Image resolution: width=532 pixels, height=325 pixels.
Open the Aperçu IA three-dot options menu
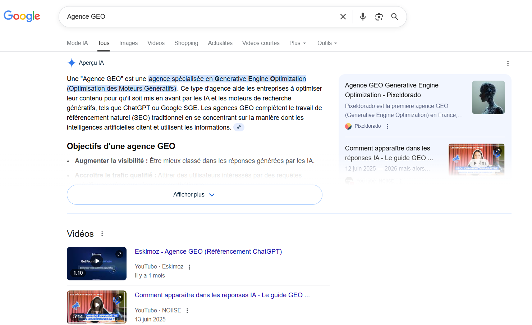point(508,63)
